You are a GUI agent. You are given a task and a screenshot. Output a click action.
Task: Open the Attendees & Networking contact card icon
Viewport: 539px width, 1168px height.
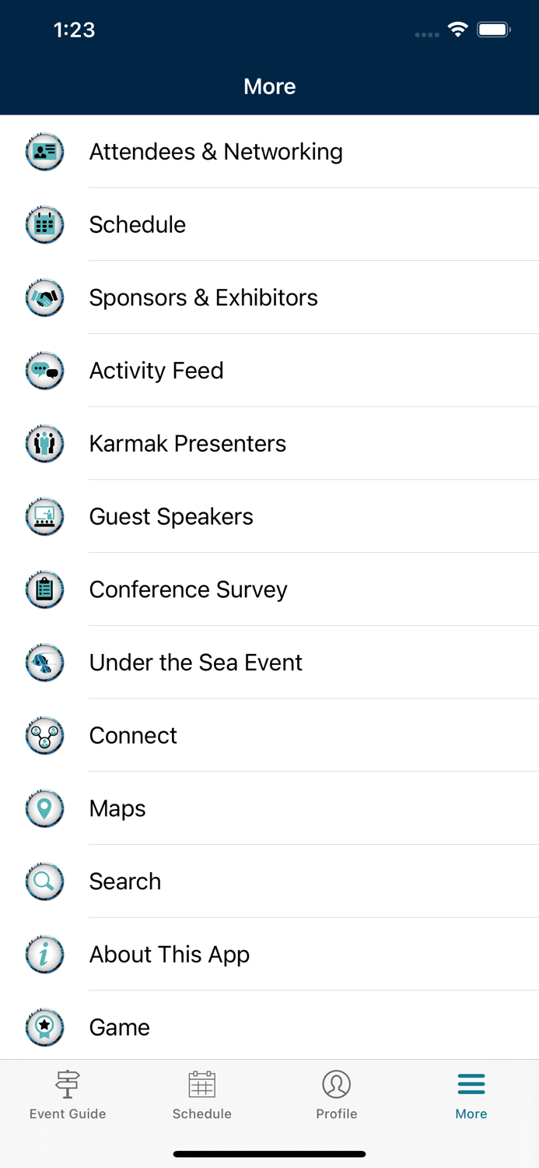pos(44,151)
